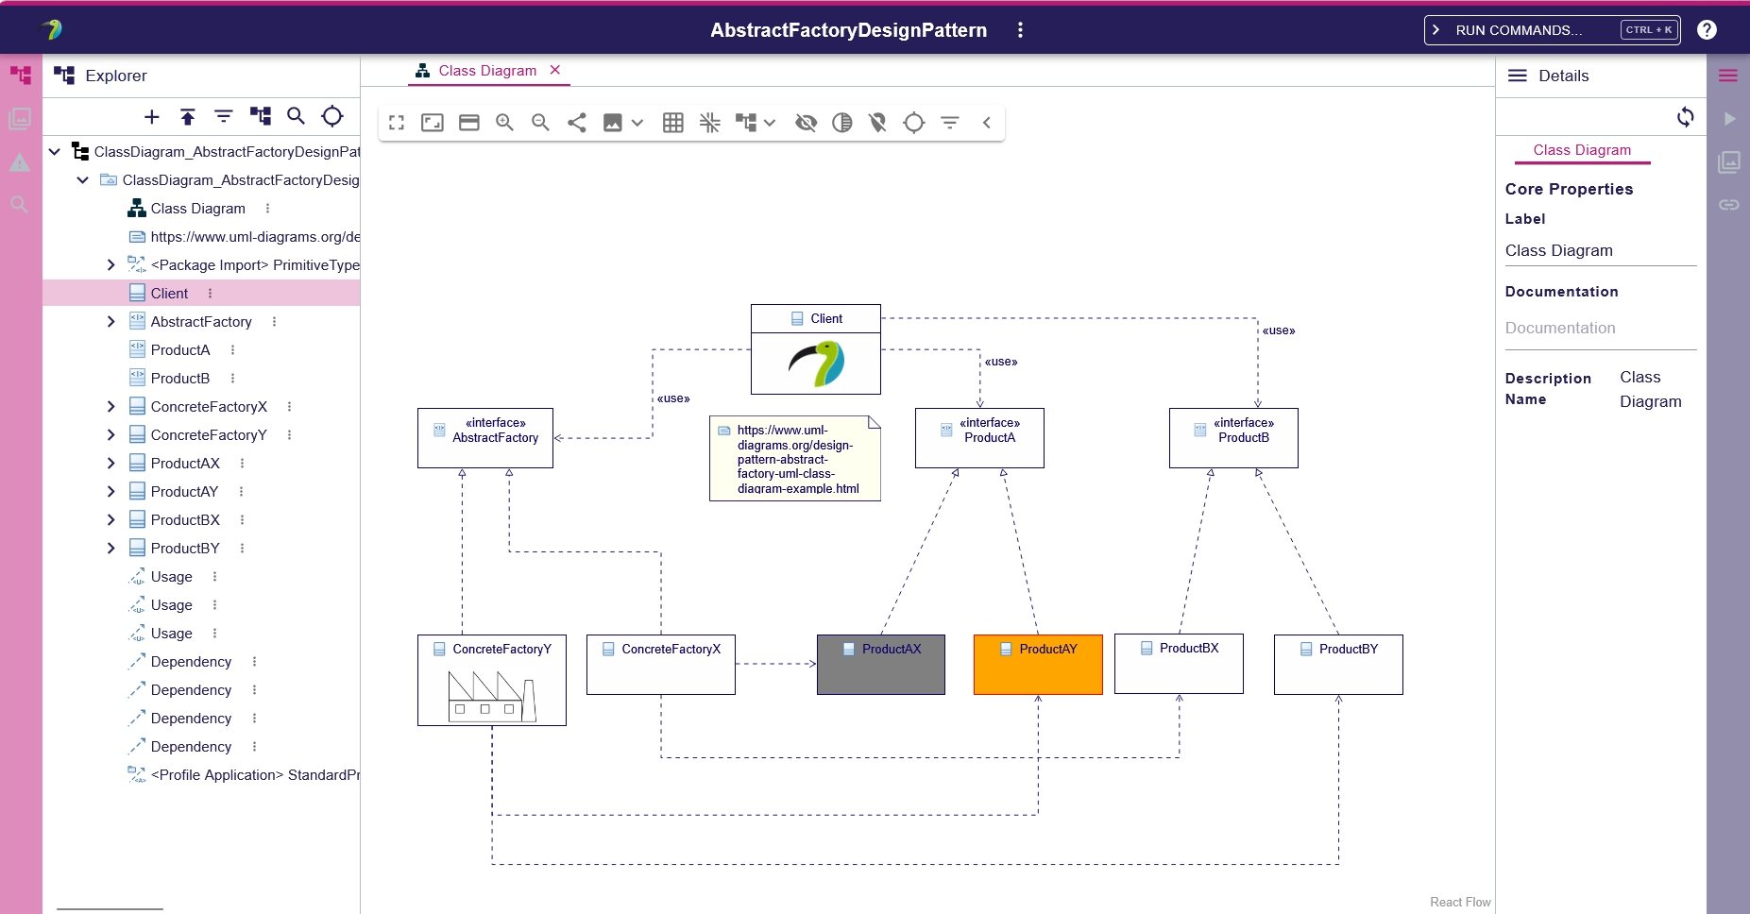
Task: Click the refresh sync icon in Details panel
Action: pyautogui.click(x=1685, y=117)
